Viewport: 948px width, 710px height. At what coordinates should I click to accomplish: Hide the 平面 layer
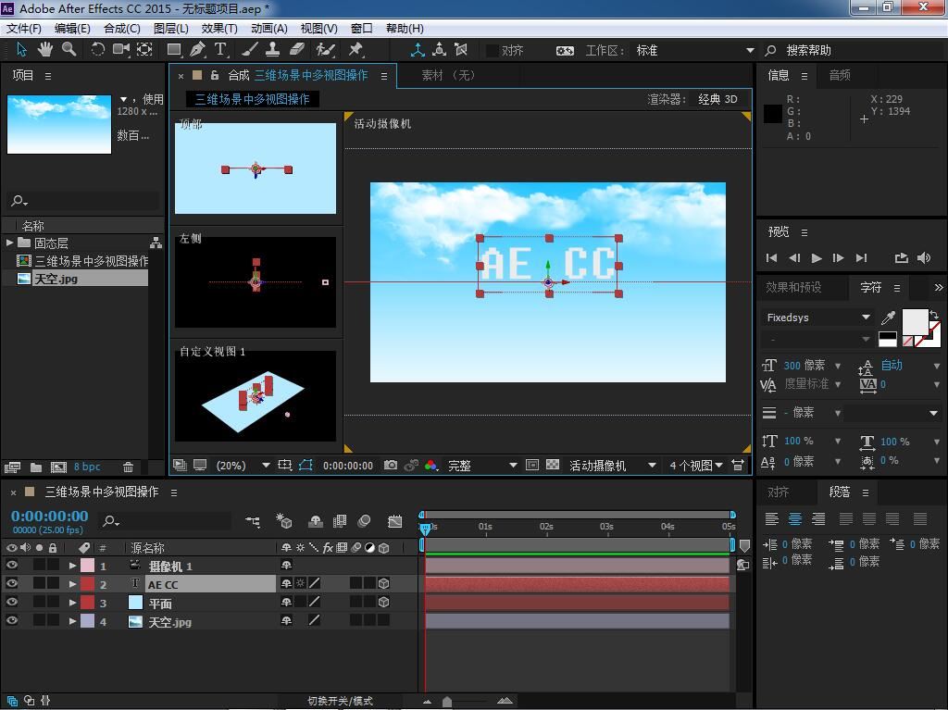coord(11,603)
